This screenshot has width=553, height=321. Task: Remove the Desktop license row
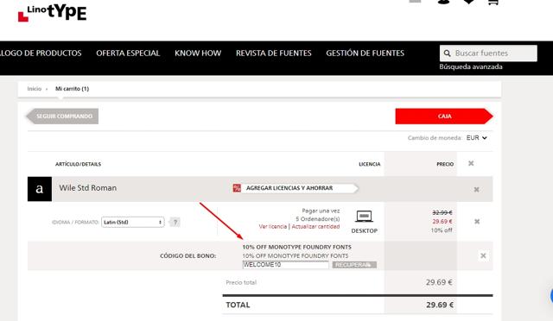[477, 222]
